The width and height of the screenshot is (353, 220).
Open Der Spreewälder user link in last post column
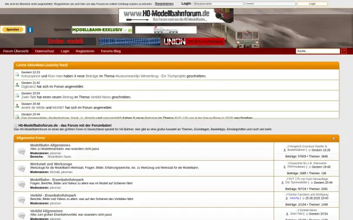pyautogui.click(x=296, y=182)
